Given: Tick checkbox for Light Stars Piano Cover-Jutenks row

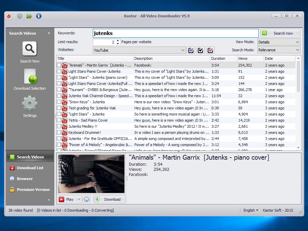Looking at the screenshot, I should tap(59, 71).
